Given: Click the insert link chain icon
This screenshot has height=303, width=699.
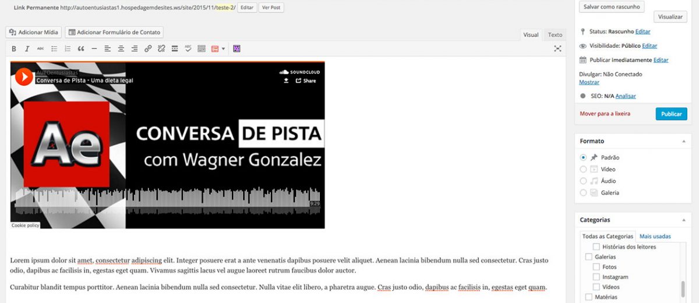Looking at the screenshot, I should pyautogui.click(x=148, y=49).
